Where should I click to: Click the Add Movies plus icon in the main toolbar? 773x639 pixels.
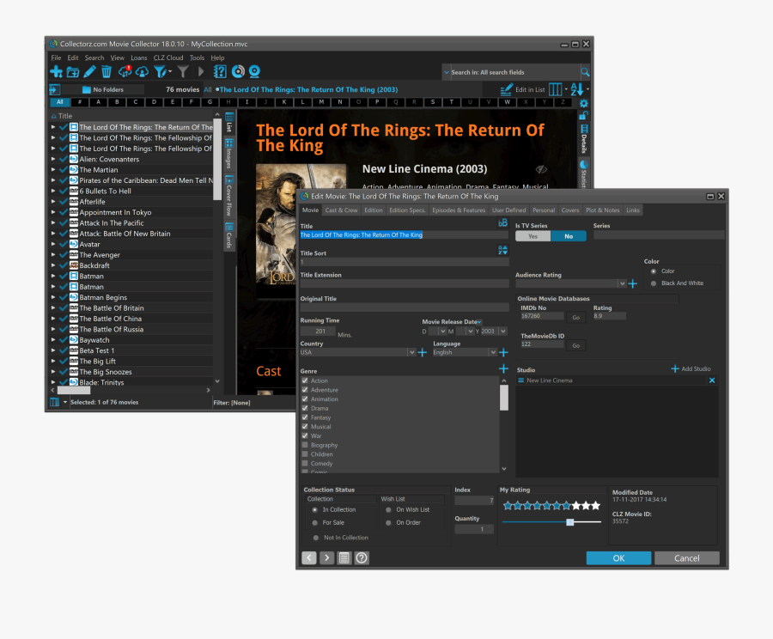coord(56,72)
